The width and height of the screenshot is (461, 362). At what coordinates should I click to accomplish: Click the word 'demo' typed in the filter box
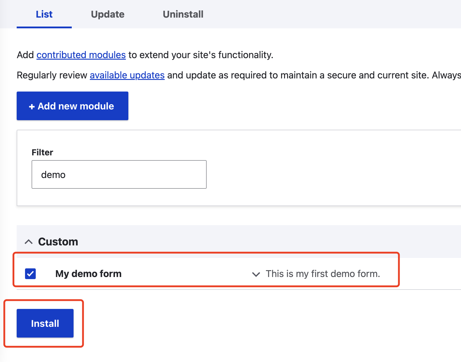click(x=53, y=175)
